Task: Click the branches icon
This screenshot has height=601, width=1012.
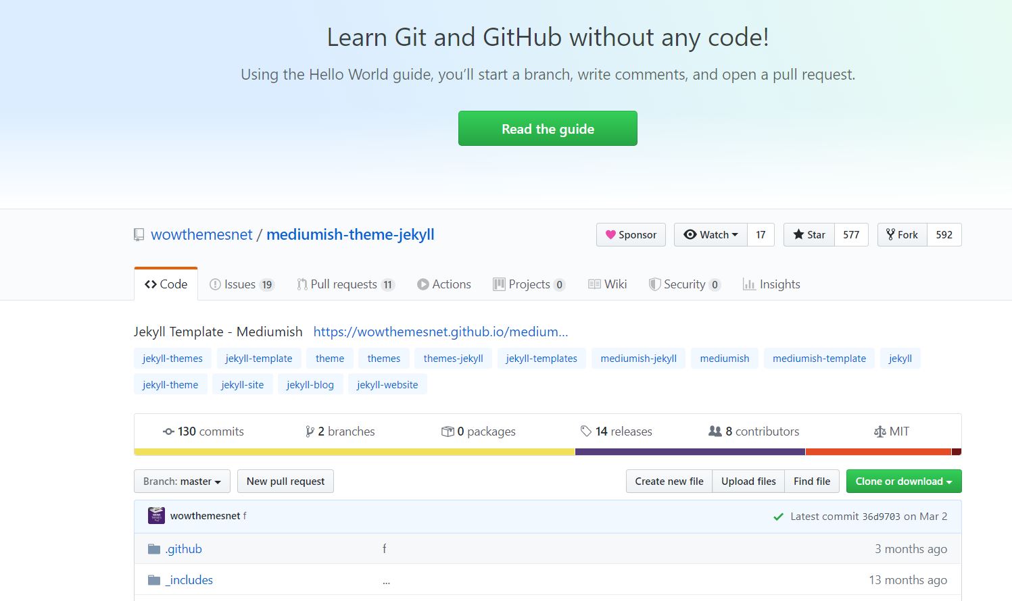Action: pos(310,432)
